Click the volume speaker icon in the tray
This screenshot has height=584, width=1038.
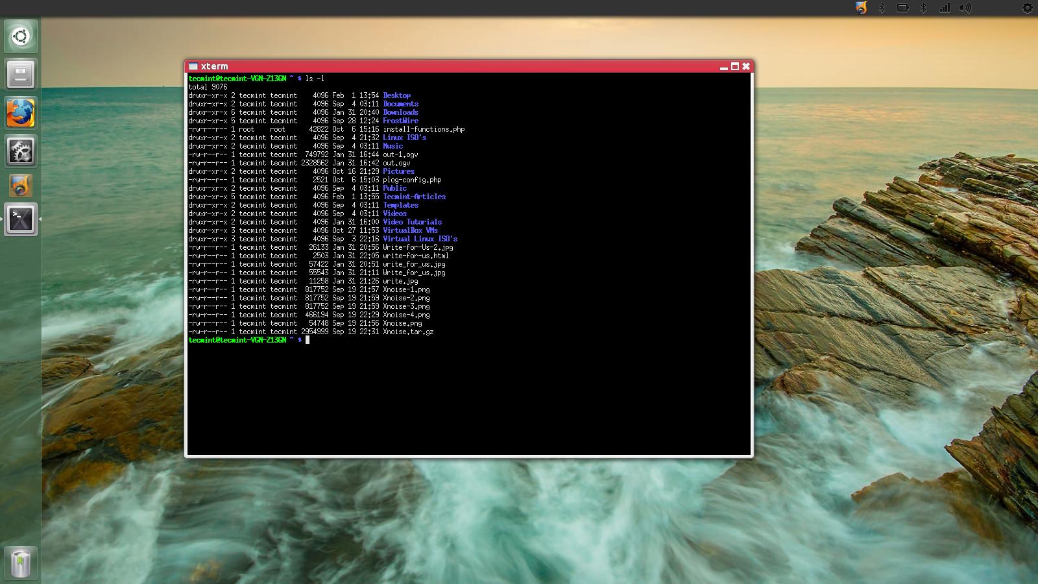click(965, 8)
